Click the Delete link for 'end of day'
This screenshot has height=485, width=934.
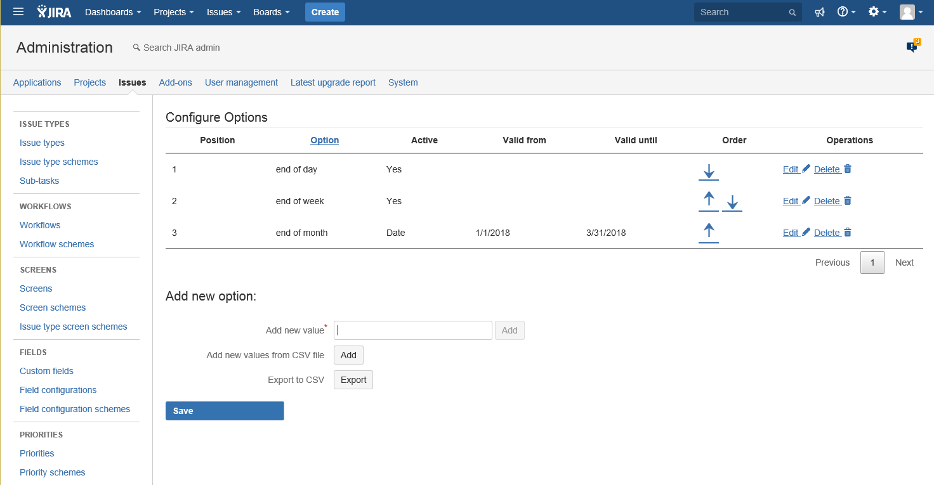pyautogui.click(x=827, y=169)
